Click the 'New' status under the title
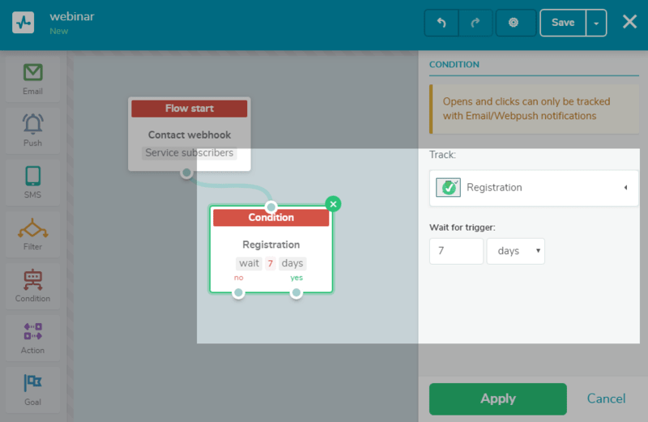The height and width of the screenshot is (422, 648). pyautogui.click(x=59, y=32)
